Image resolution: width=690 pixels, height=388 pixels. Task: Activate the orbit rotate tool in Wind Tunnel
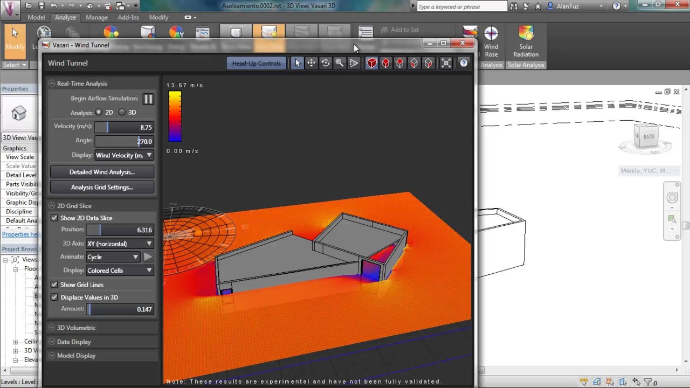click(x=326, y=63)
